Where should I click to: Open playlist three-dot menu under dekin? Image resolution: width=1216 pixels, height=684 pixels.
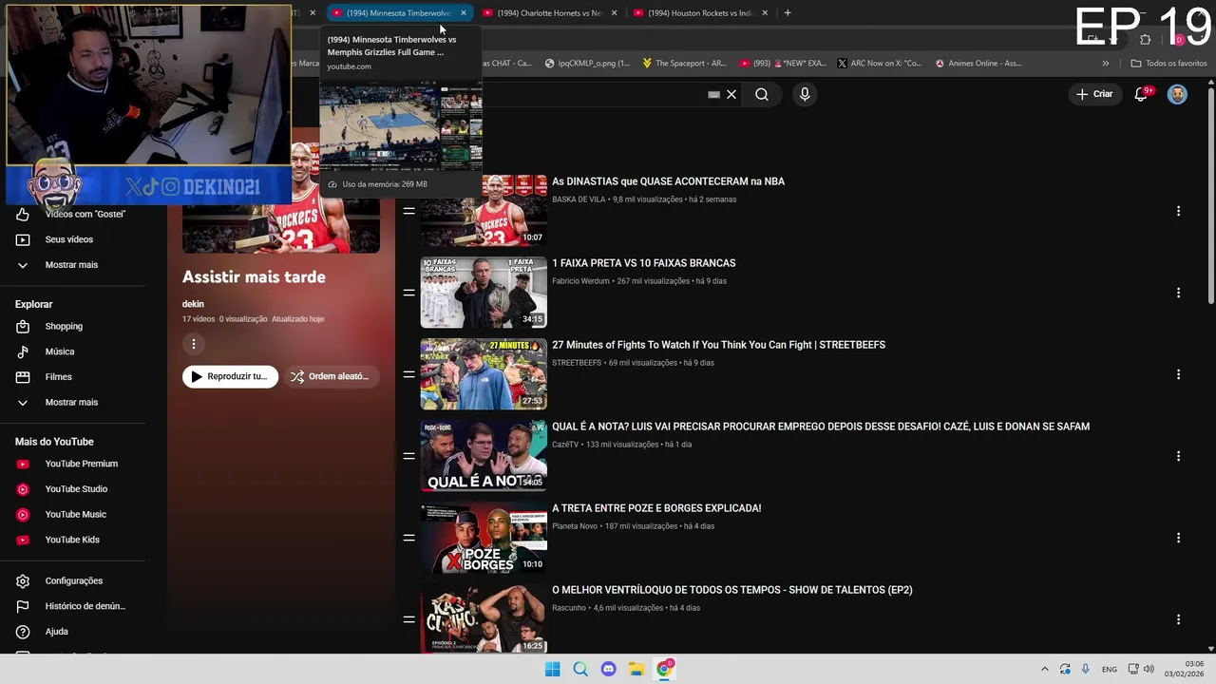click(x=193, y=344)
